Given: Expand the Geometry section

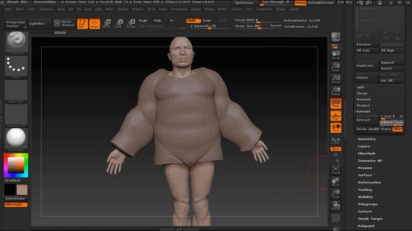Looking at the screenshot, I should point(367,139).
